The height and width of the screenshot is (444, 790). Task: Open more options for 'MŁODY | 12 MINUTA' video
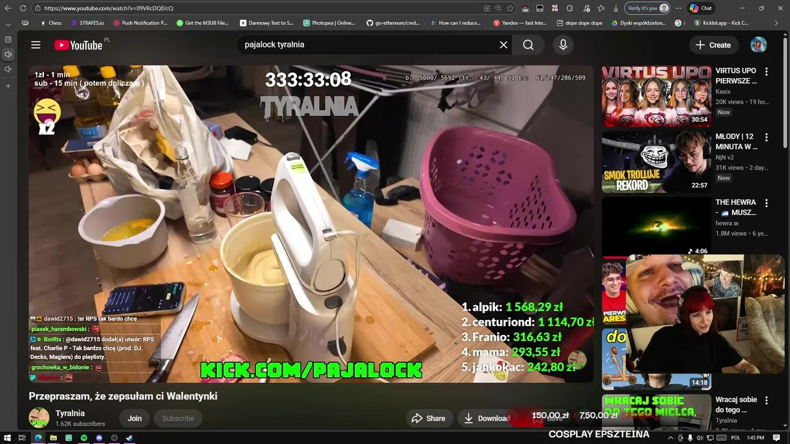767,137
